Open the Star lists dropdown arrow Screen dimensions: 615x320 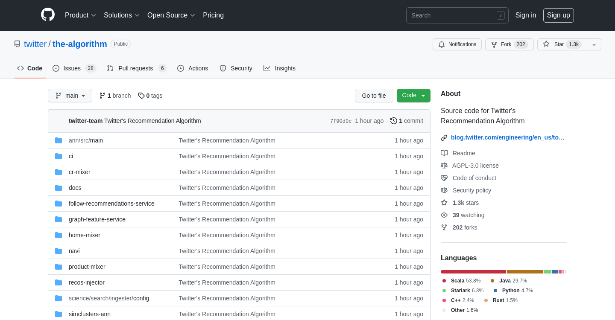tap(594, 44)
